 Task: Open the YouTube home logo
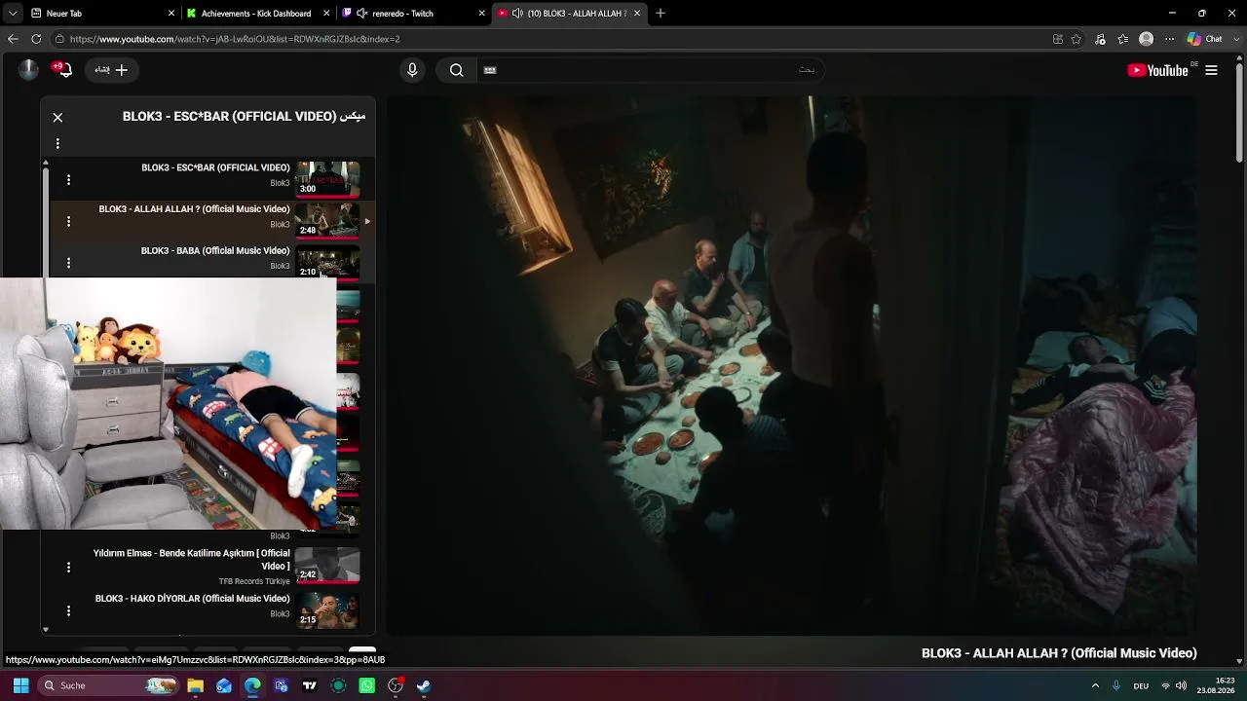[1157, 70]
